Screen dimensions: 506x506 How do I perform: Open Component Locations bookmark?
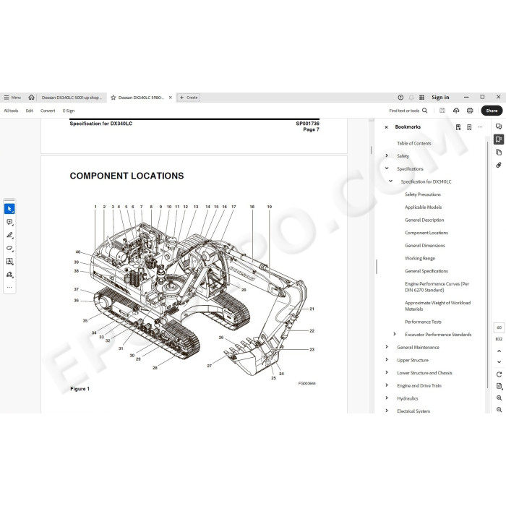[x=426, y=233]
